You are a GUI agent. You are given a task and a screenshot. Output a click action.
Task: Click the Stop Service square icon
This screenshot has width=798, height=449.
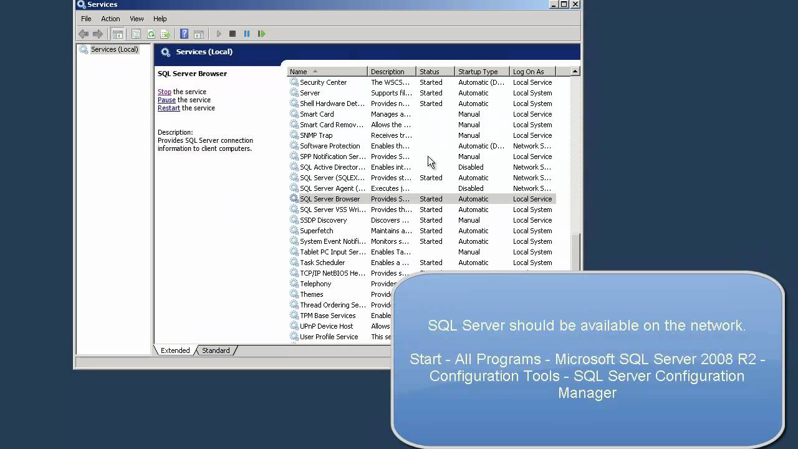(233, 34)
